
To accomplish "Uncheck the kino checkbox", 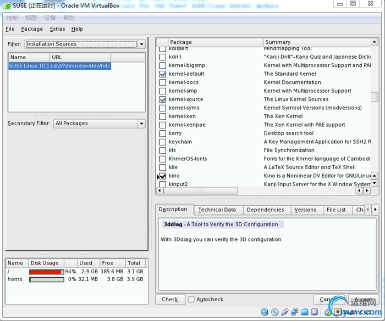I will point(163,176).
